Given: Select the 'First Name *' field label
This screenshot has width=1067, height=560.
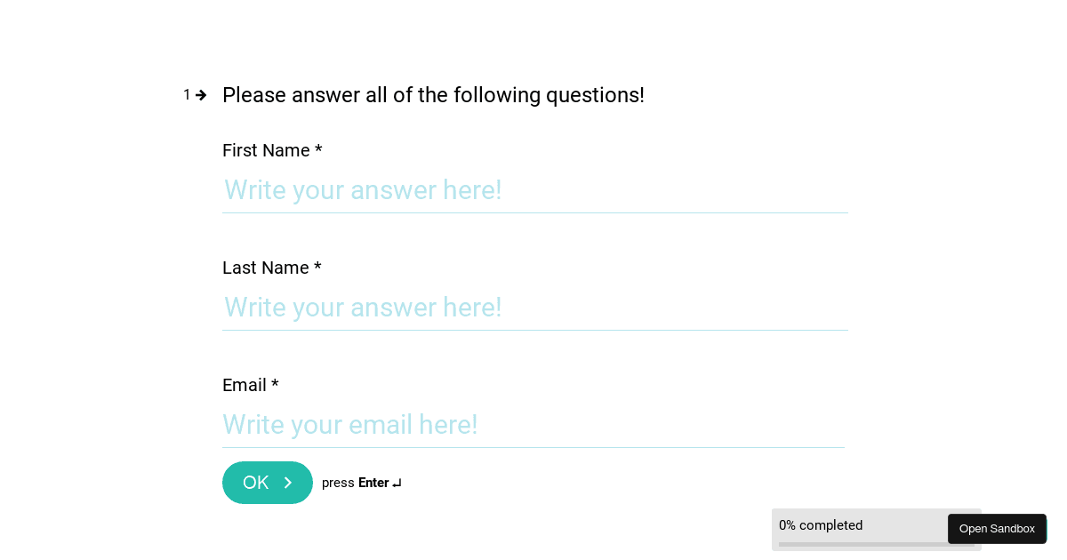Looking at the screenshot, I should pos(272,150).
